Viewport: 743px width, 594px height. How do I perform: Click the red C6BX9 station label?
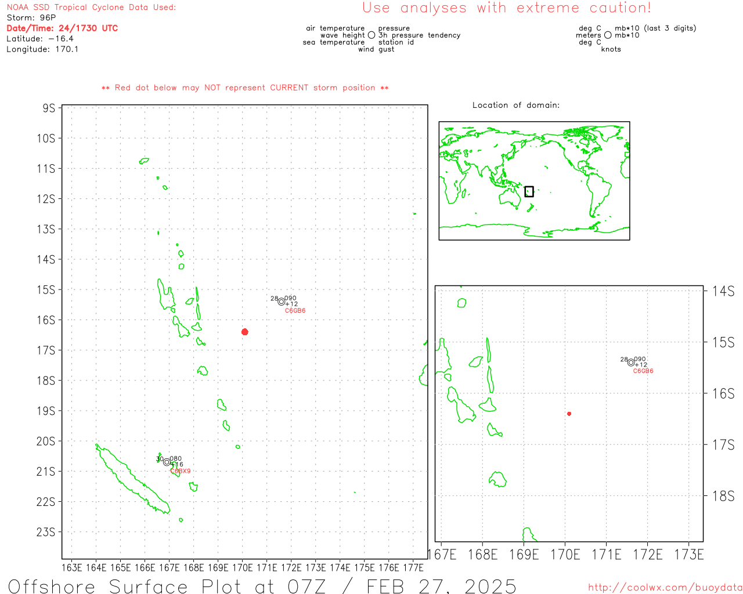point(181,471)
